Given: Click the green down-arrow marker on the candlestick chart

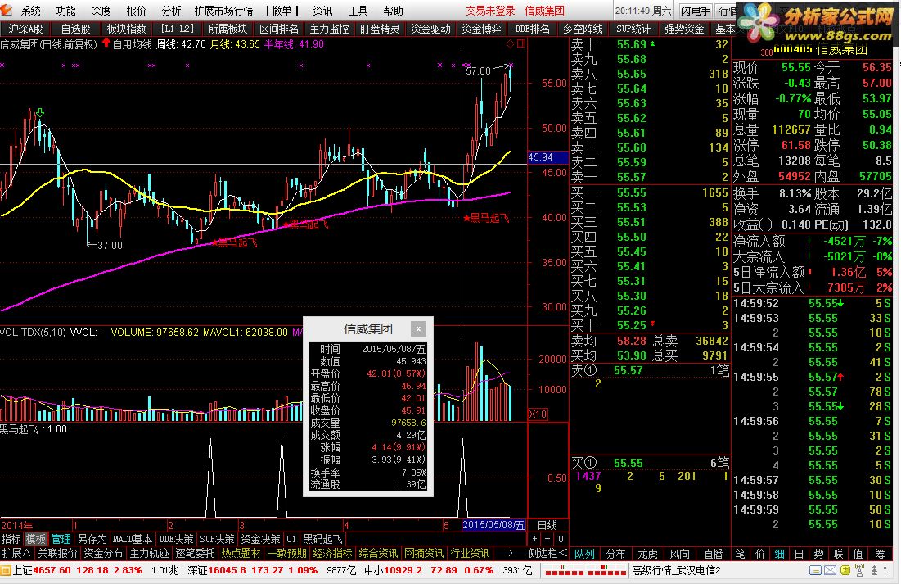Looking at the screenshot, I should [39, 113].
